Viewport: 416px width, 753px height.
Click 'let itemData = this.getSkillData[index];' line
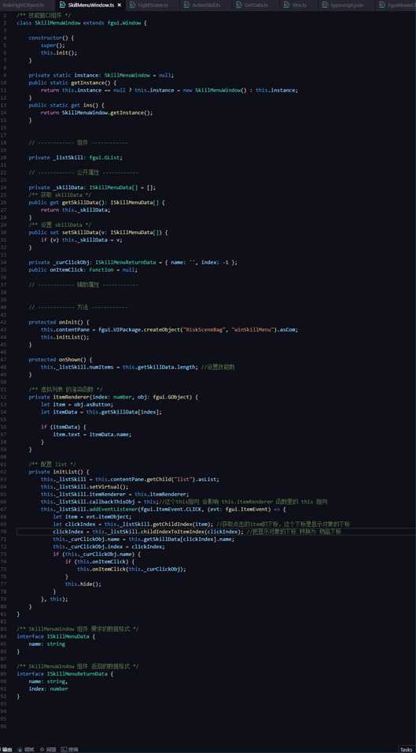point(101,412)
